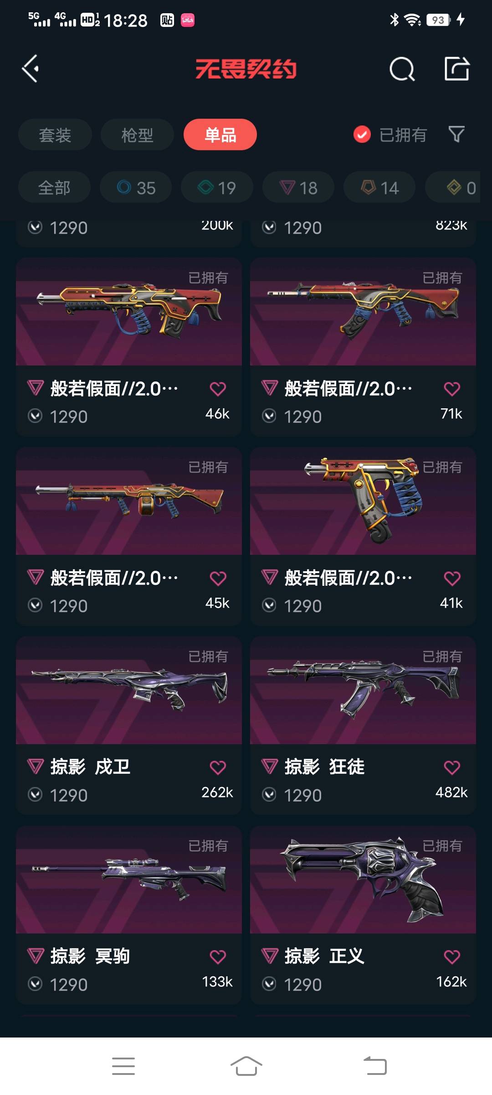Filter by 全部 rarity chip

pos(54,187)
